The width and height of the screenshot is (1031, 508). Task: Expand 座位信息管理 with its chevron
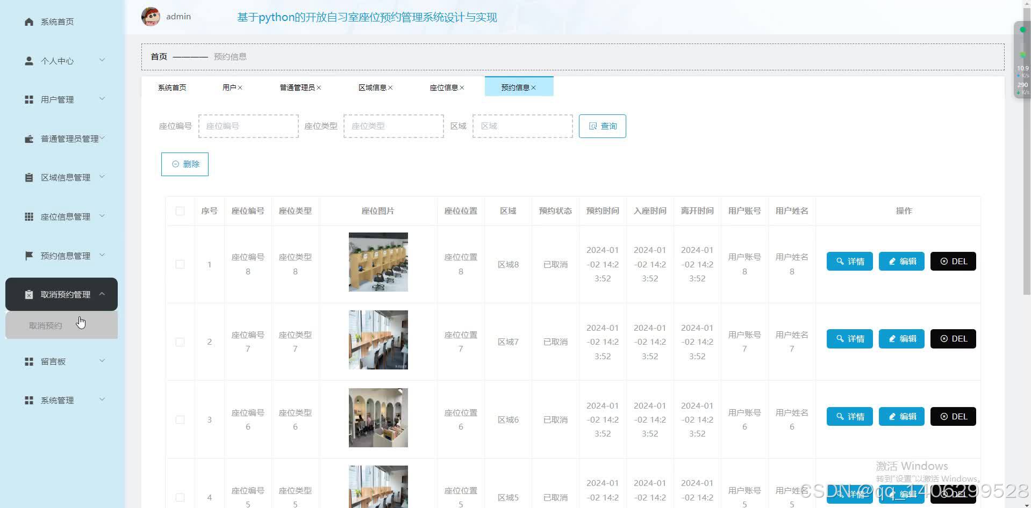click(102, 216)
